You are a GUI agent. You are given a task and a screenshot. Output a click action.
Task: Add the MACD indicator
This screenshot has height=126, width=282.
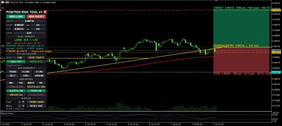(31, 83)
